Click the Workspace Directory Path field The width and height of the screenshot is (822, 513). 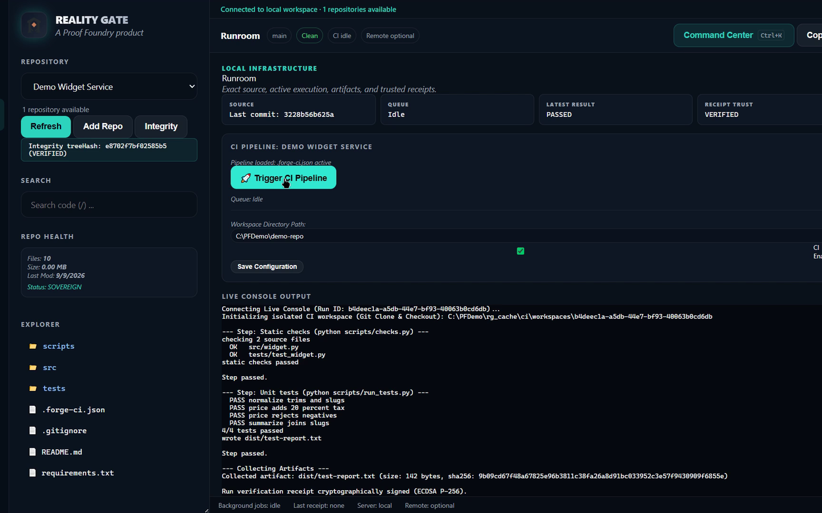(525, 236)
